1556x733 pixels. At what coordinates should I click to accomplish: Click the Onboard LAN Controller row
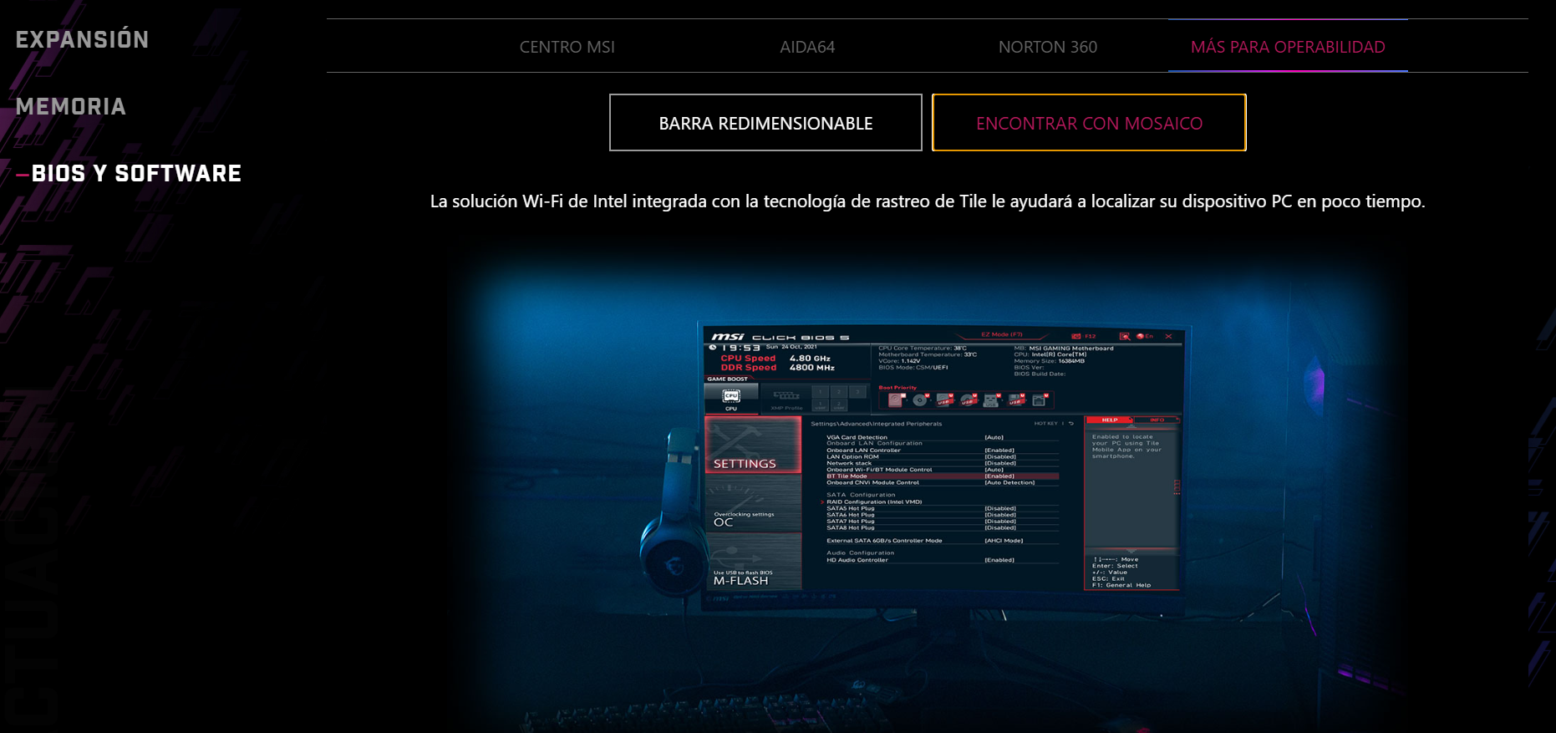pos(942,450)
